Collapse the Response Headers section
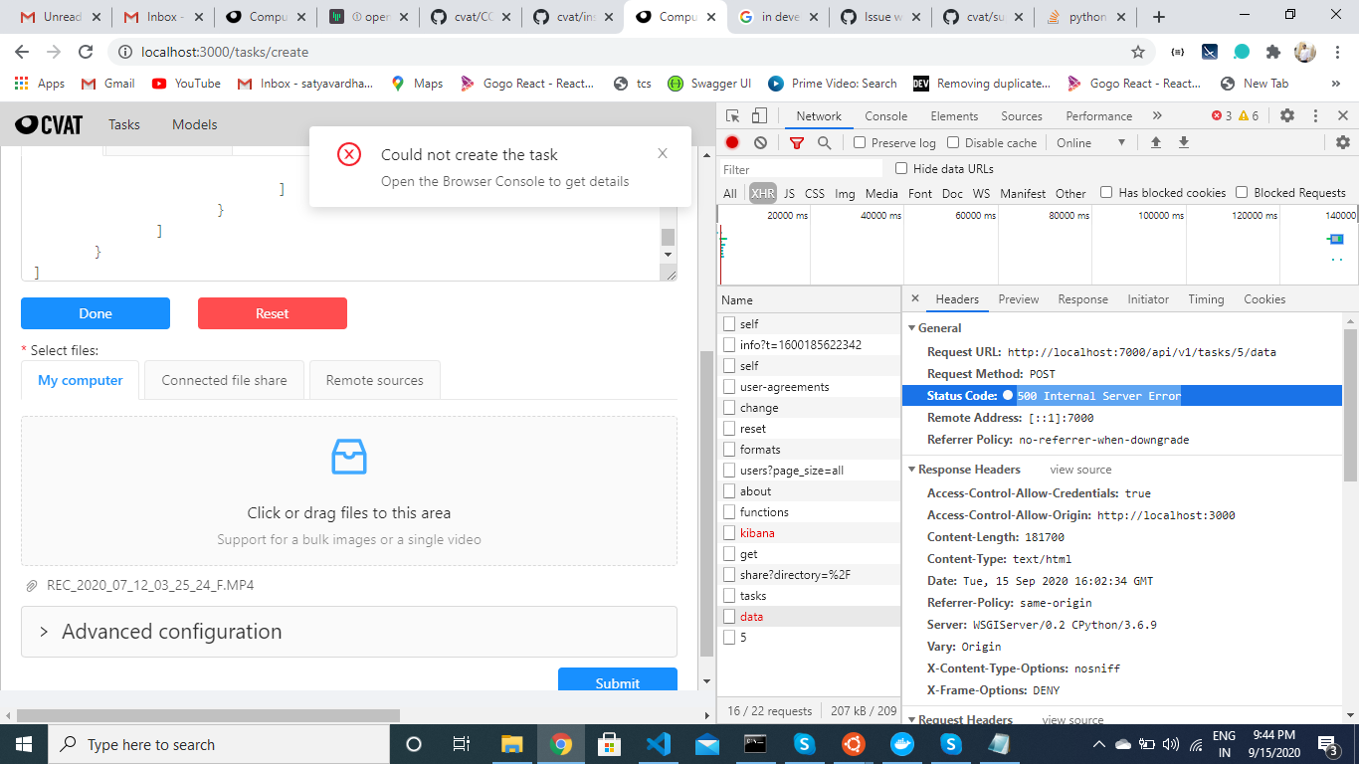Screen dimensions: 1359x764 tap(912, 469)
